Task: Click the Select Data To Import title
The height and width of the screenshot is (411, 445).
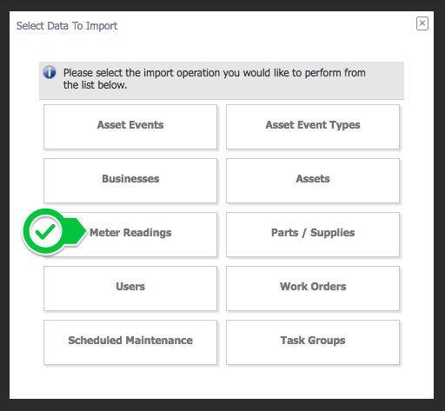Action: click(x=67, y=26)
